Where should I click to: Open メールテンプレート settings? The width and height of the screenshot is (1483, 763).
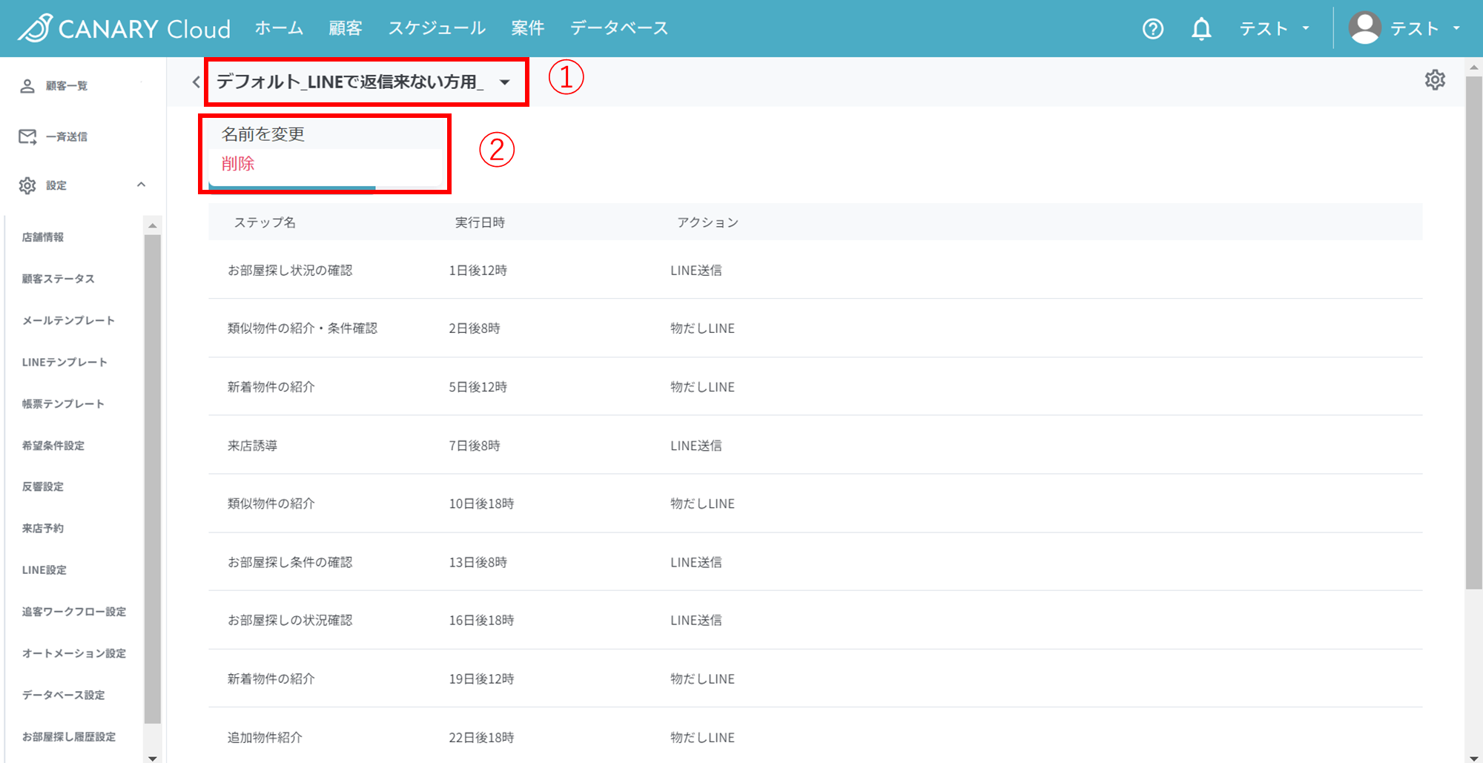68,320
